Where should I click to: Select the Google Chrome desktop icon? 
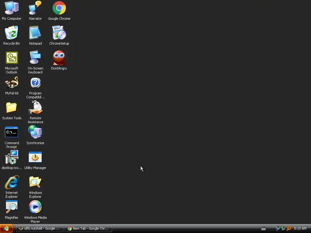59,8
